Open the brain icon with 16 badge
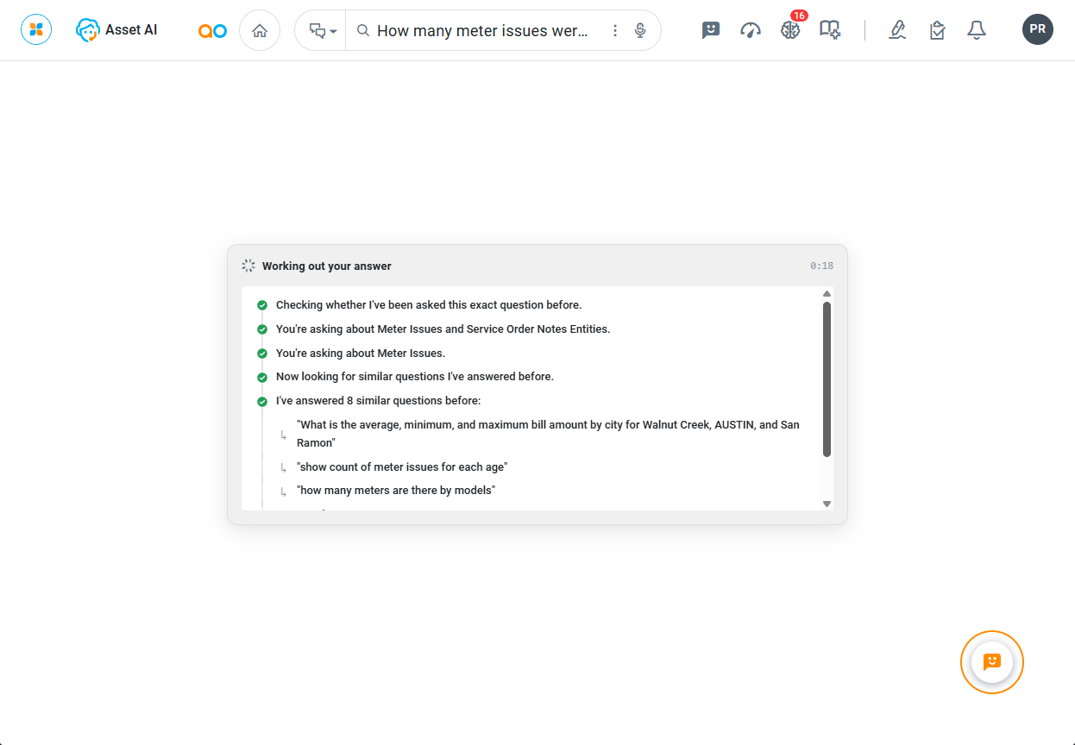This screenshot has width=1075, height=745. click(x=791, y=28)
